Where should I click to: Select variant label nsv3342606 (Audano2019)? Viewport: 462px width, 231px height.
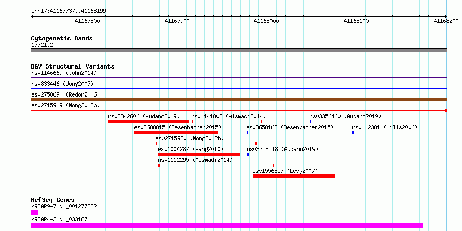(144, 116)
